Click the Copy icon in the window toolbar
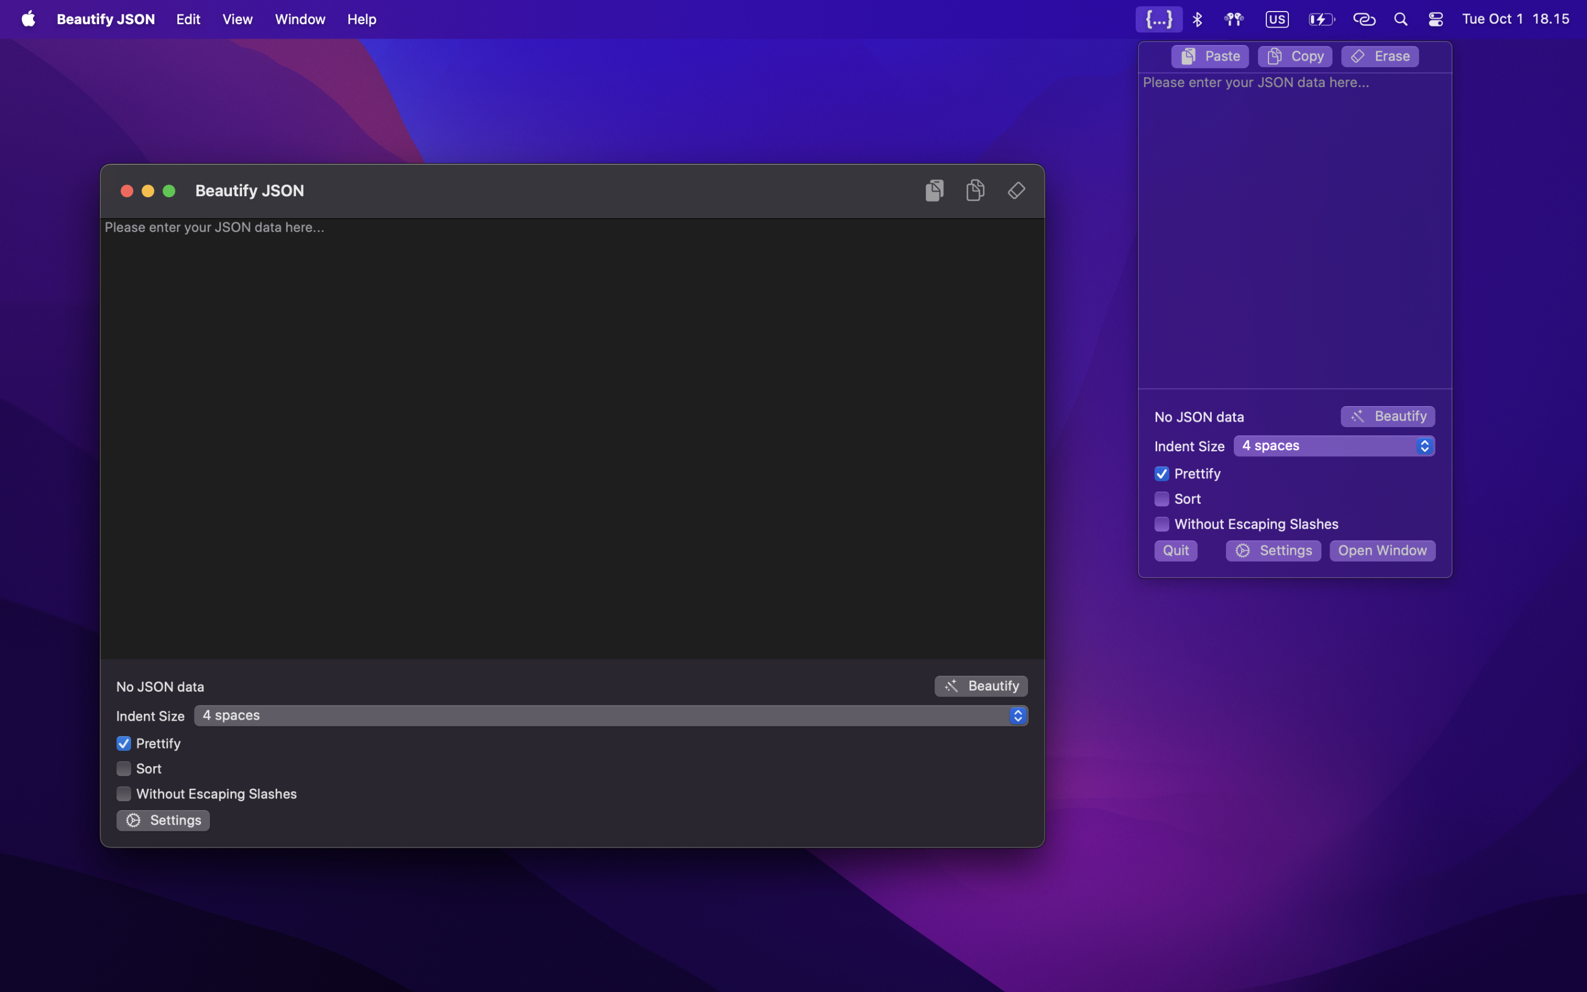The image size is (1587, 992). (975, 190)
